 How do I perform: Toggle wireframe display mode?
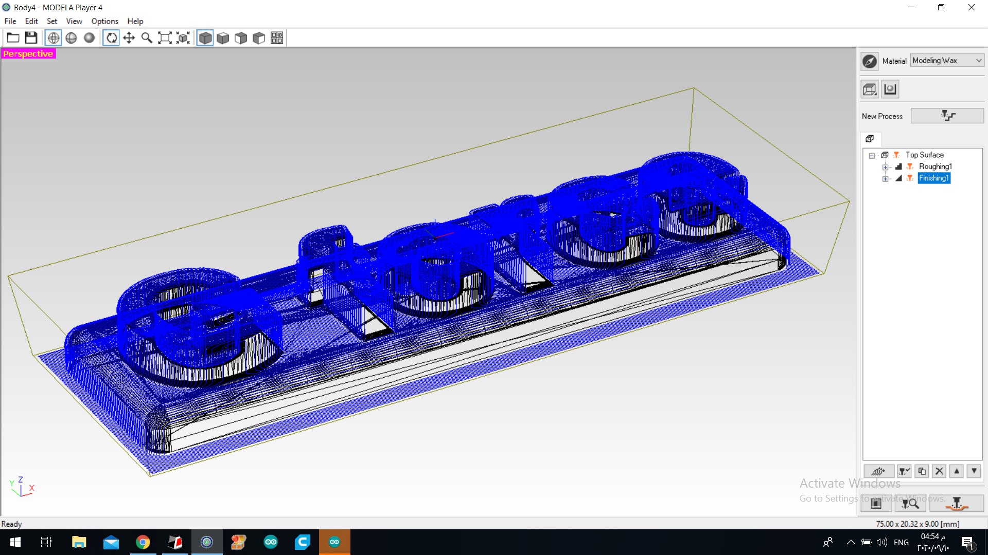(x=54, y=38)
